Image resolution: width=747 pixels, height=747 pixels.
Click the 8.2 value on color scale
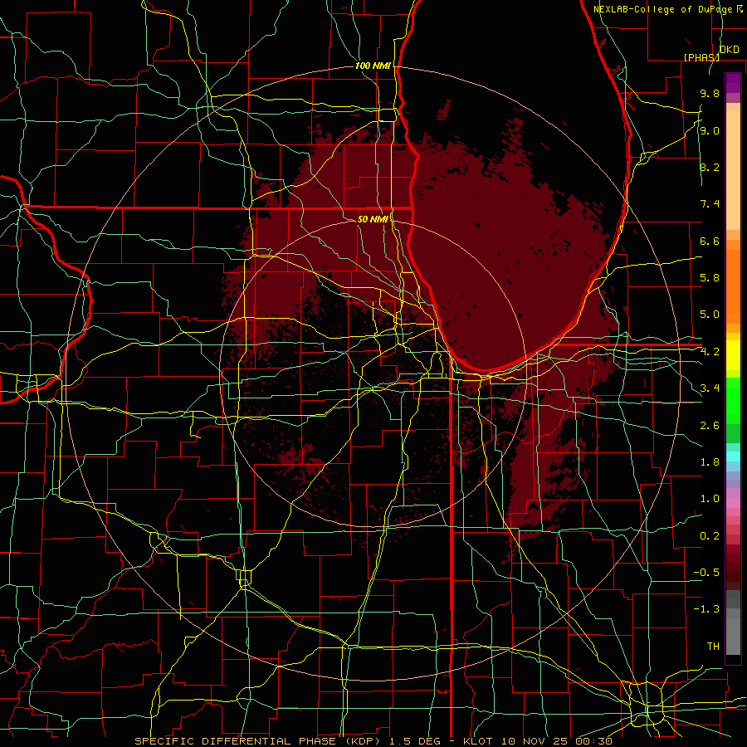[710, 167]
